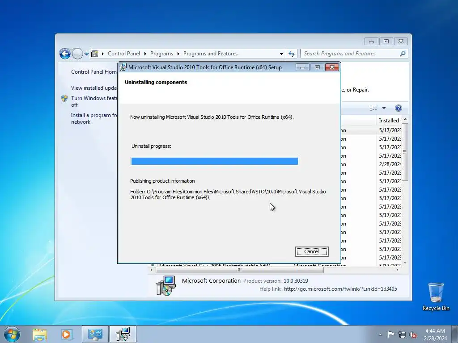Click the Programs and Features breadcrumb

(x=210, y=54)
